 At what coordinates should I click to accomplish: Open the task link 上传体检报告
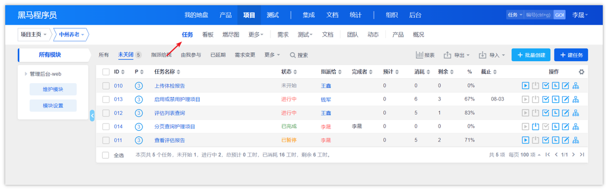click(x=170, y=86)
